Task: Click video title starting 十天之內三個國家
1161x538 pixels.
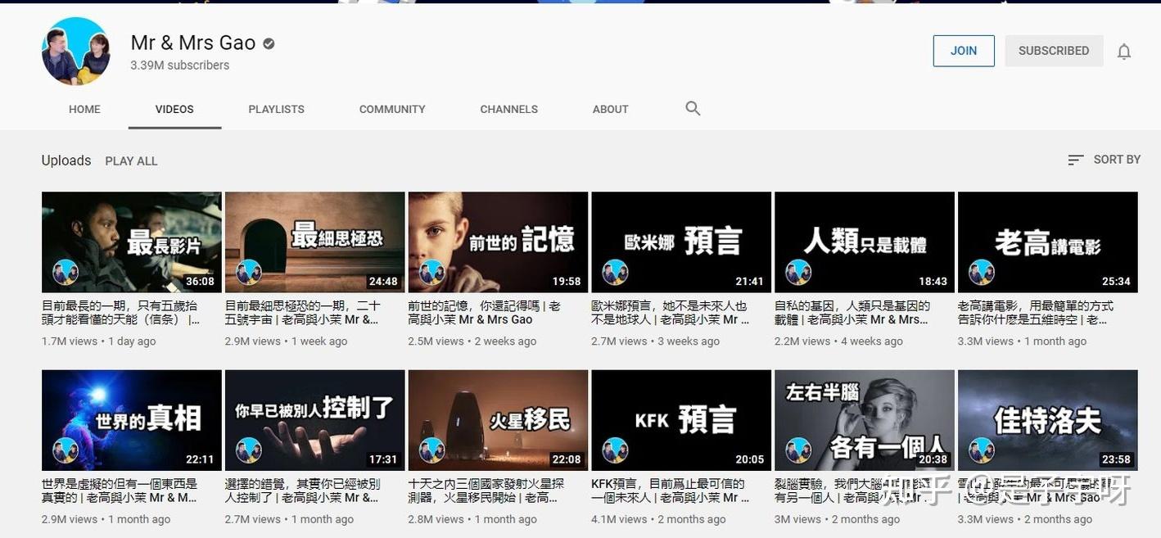Action: [485, 491]
